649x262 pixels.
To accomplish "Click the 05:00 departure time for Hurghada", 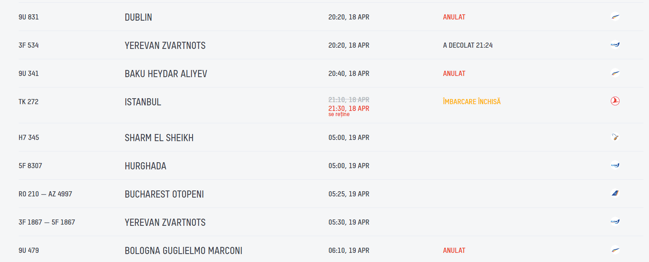I will (x=349, y=166).
